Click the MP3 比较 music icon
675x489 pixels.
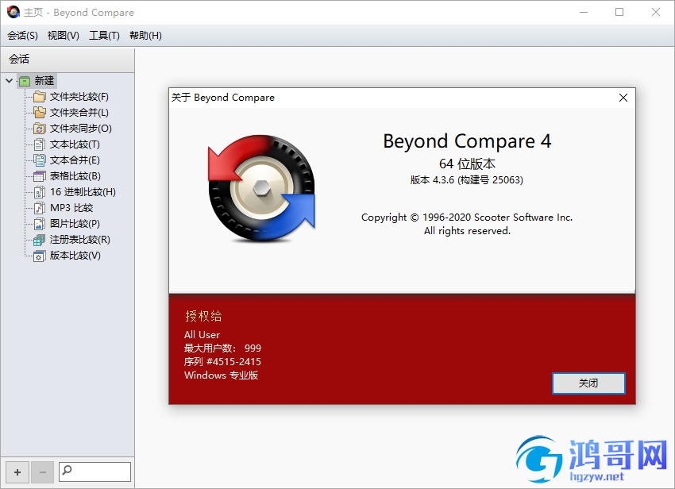[39, 208]
